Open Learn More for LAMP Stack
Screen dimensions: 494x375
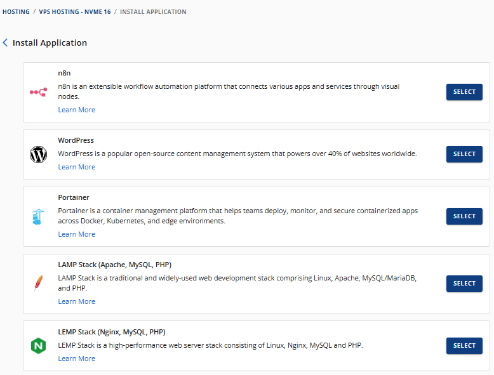pos(77,301)
